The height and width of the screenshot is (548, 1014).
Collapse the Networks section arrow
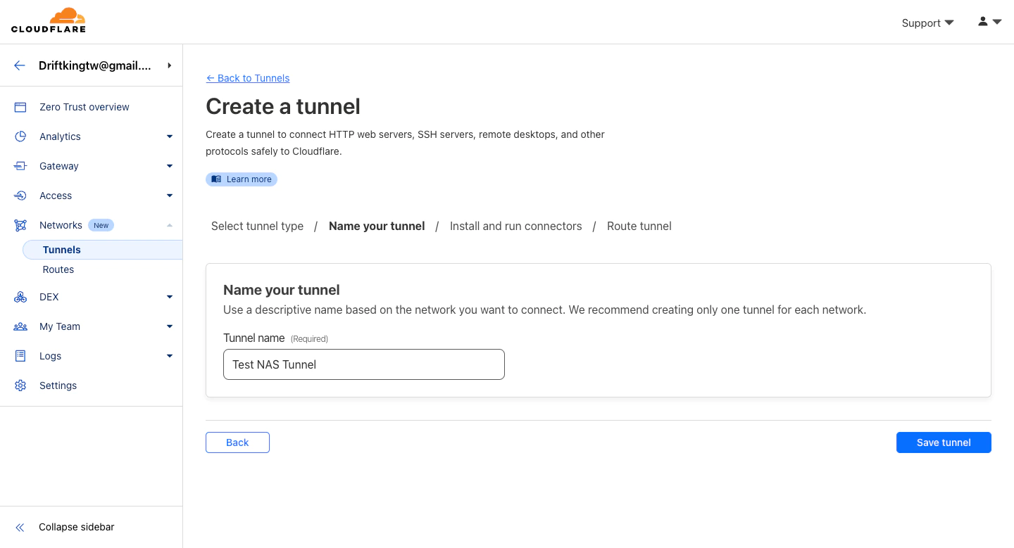(x=170, y=225)
